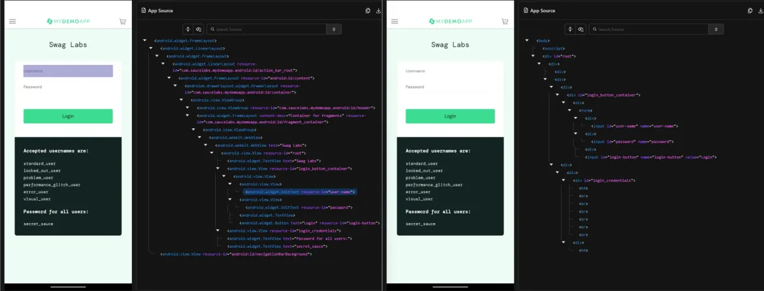Click the MYDEMOAPP logo in right app preview
Viewport: 764px width, 291px height.
tap(451, 21)
